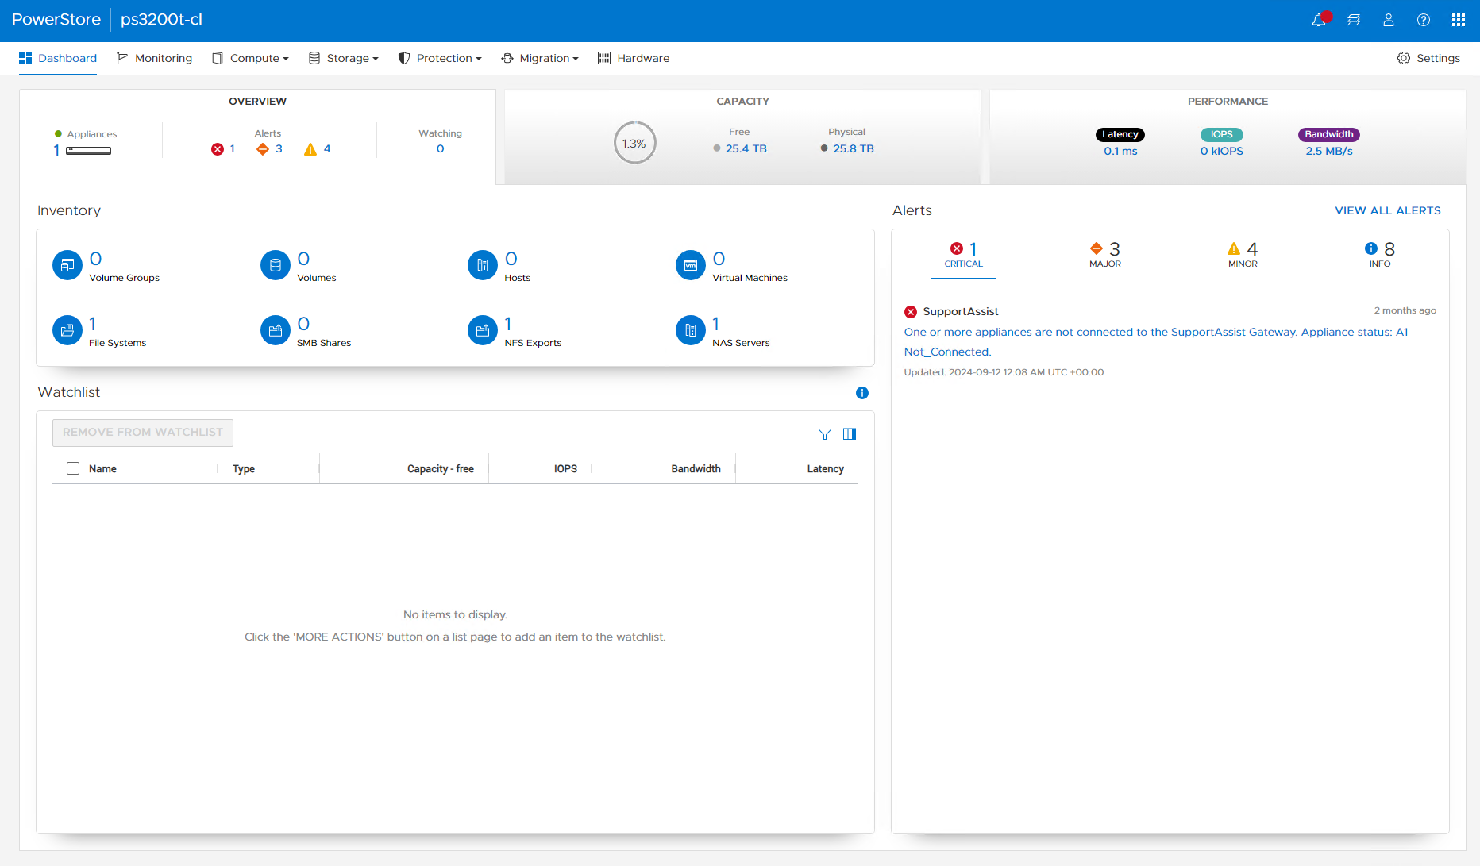
Task: Sort watchlist by Type column header
Action: coord(244,469)
